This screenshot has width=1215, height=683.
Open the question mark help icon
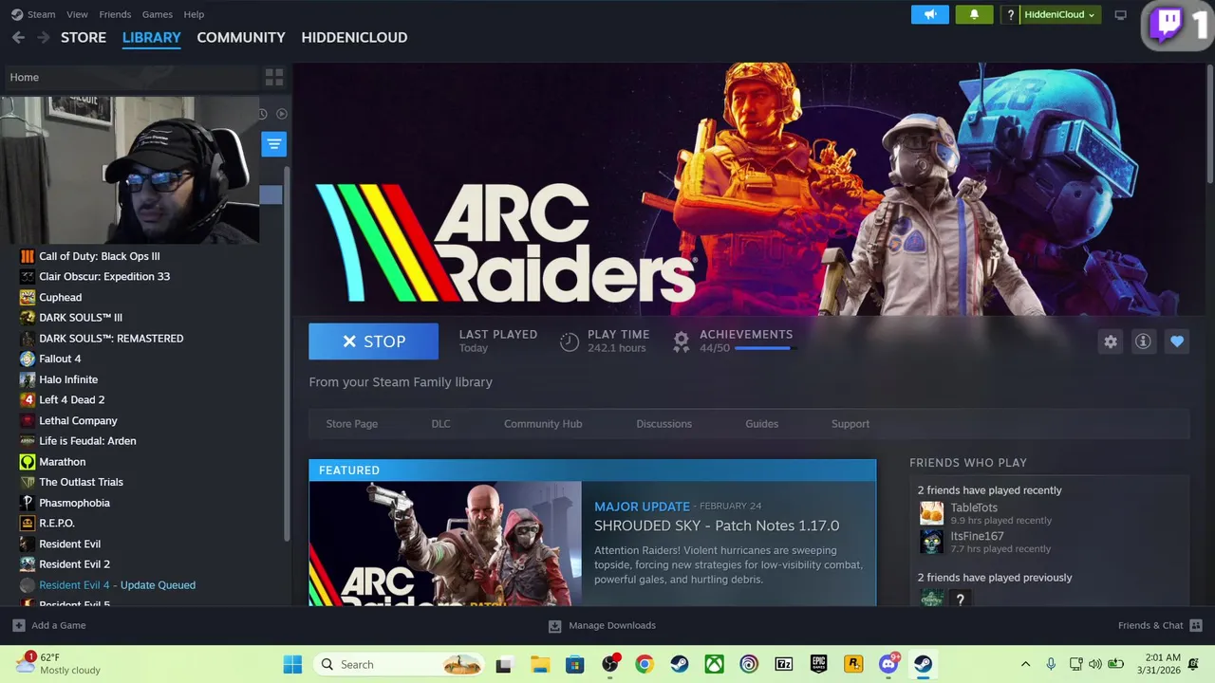[1011, 14]
